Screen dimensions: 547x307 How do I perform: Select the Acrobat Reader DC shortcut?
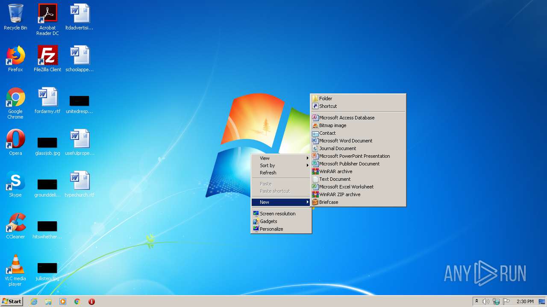pos(47,20)
